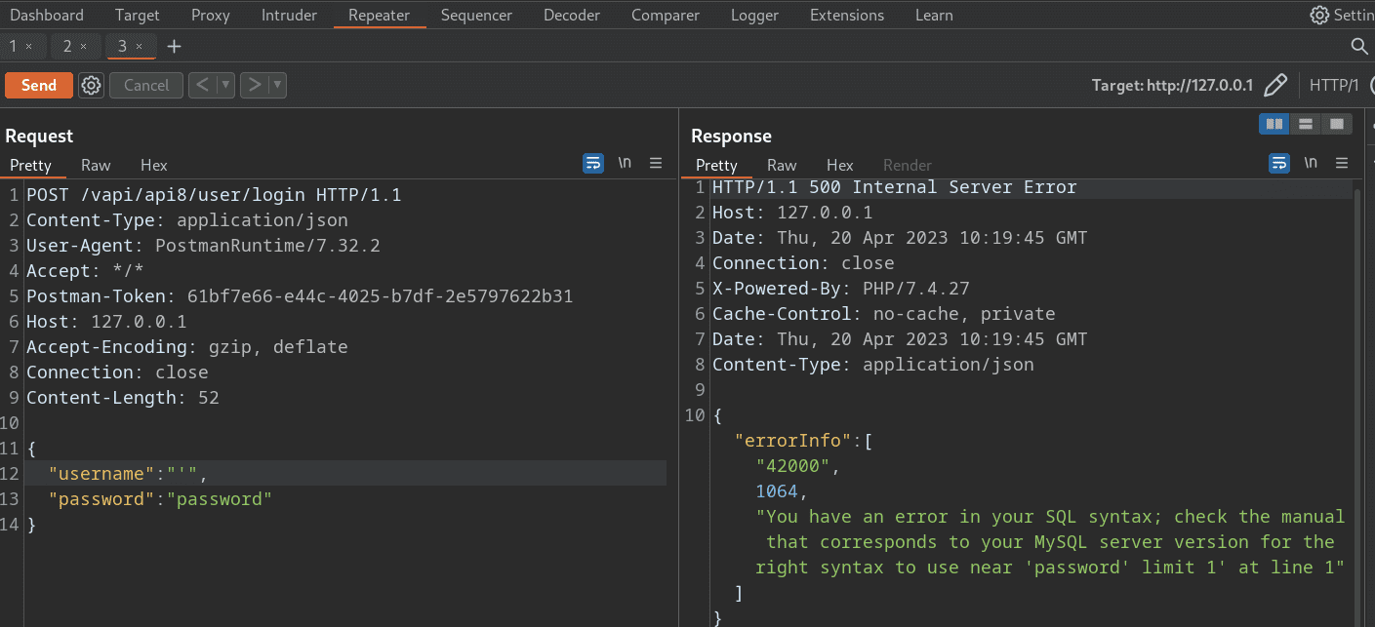
Task: Click the Cache-Control: no-cache, private header
Action: pos(884,314)
